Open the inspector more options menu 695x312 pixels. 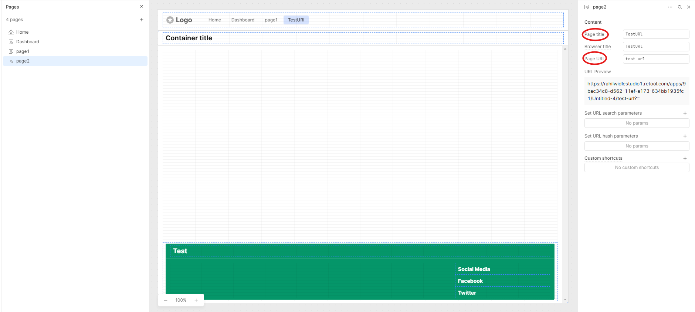click(670, 7)
